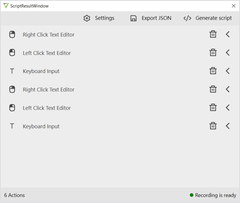Delete the first Right Click Text Editor action
The height and width of the screenshot is (203, 240).
213,35
